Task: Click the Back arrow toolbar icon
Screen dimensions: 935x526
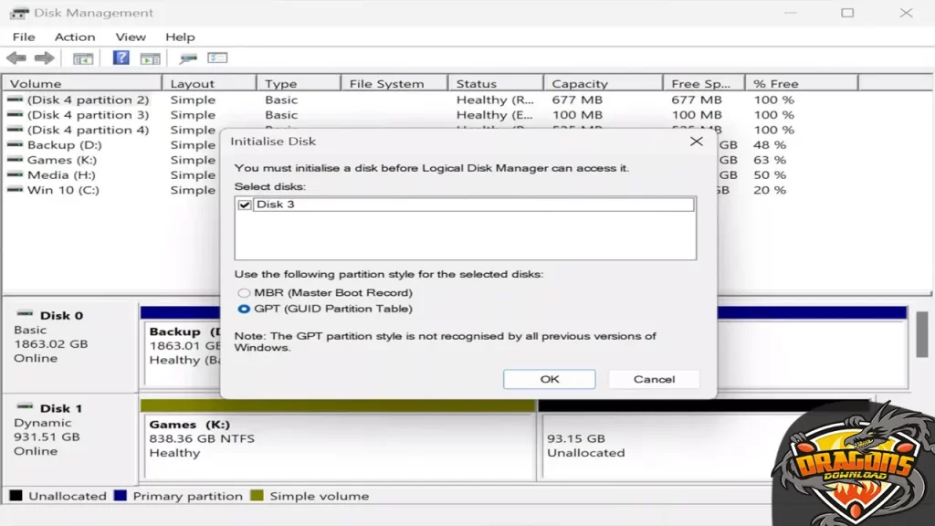Action: [16, 58]
